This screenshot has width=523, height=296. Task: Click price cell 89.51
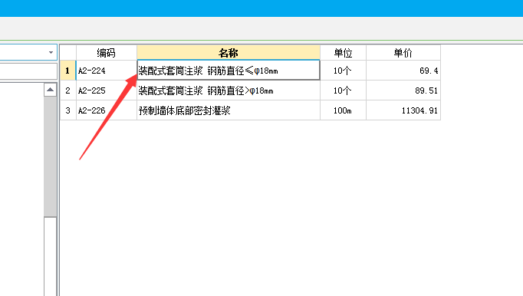click(403, 90)
